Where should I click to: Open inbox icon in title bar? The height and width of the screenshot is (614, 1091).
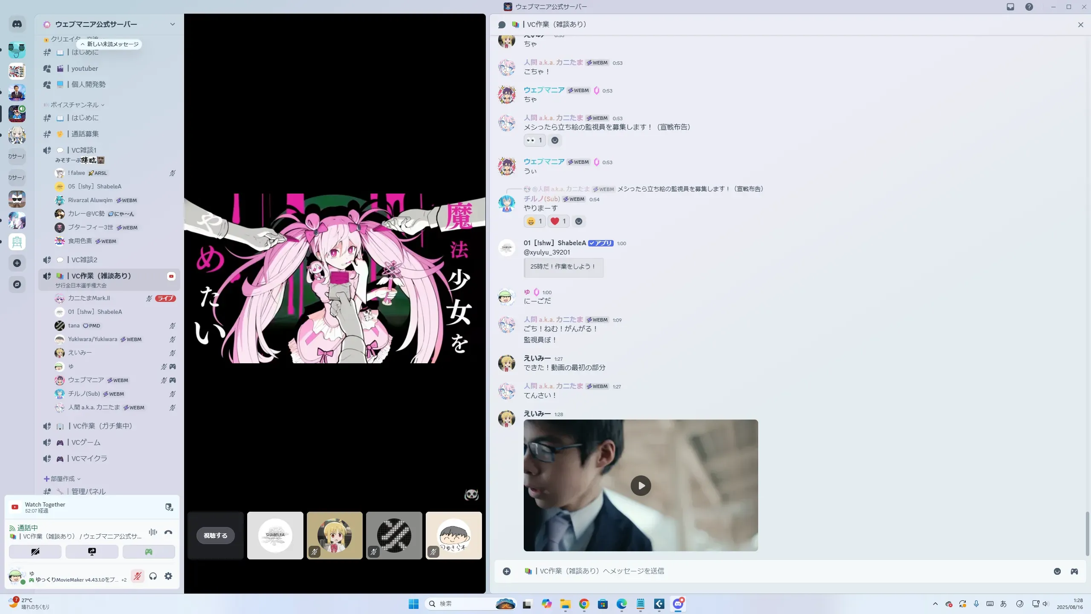1010,7
